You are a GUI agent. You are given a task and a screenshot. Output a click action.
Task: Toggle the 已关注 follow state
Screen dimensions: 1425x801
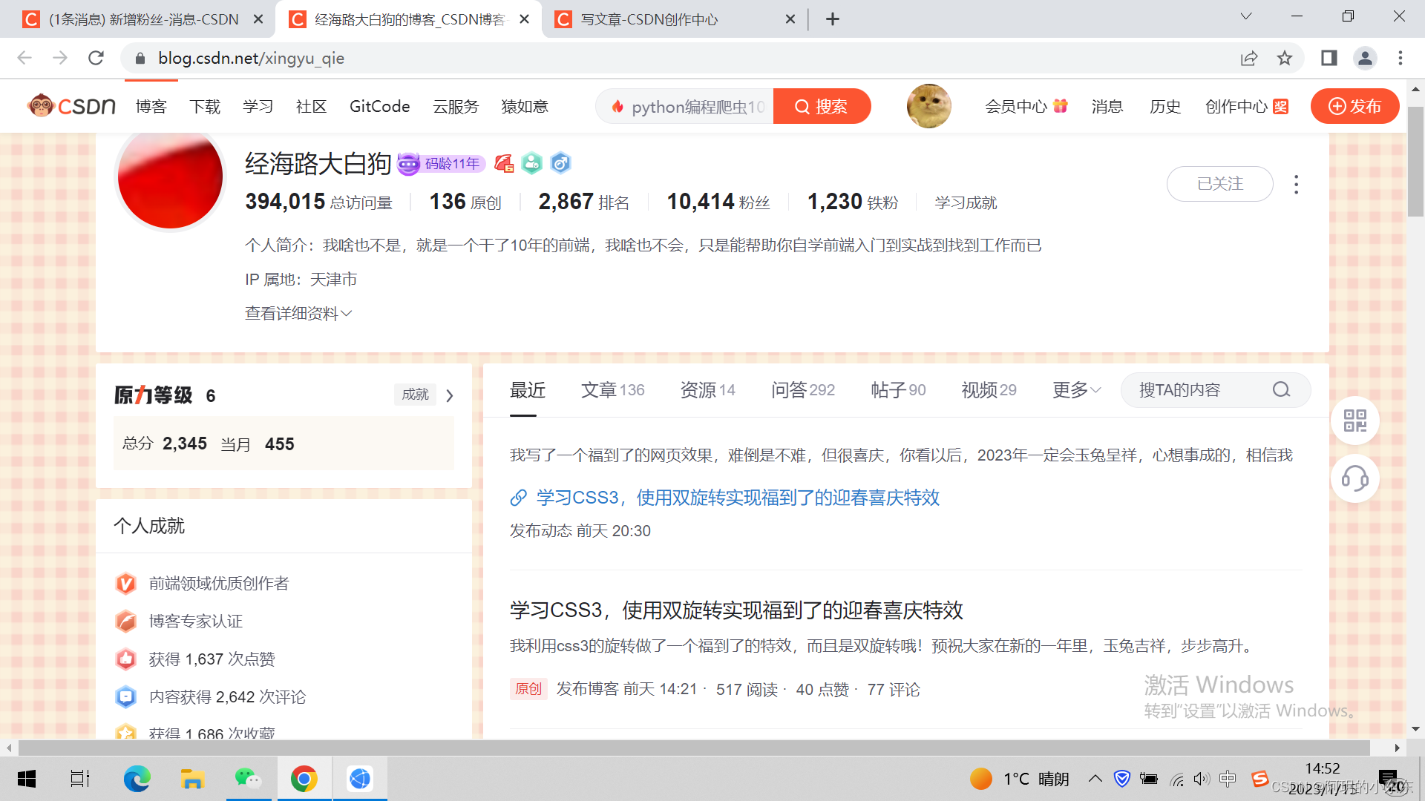click(x=1219, y=184)
